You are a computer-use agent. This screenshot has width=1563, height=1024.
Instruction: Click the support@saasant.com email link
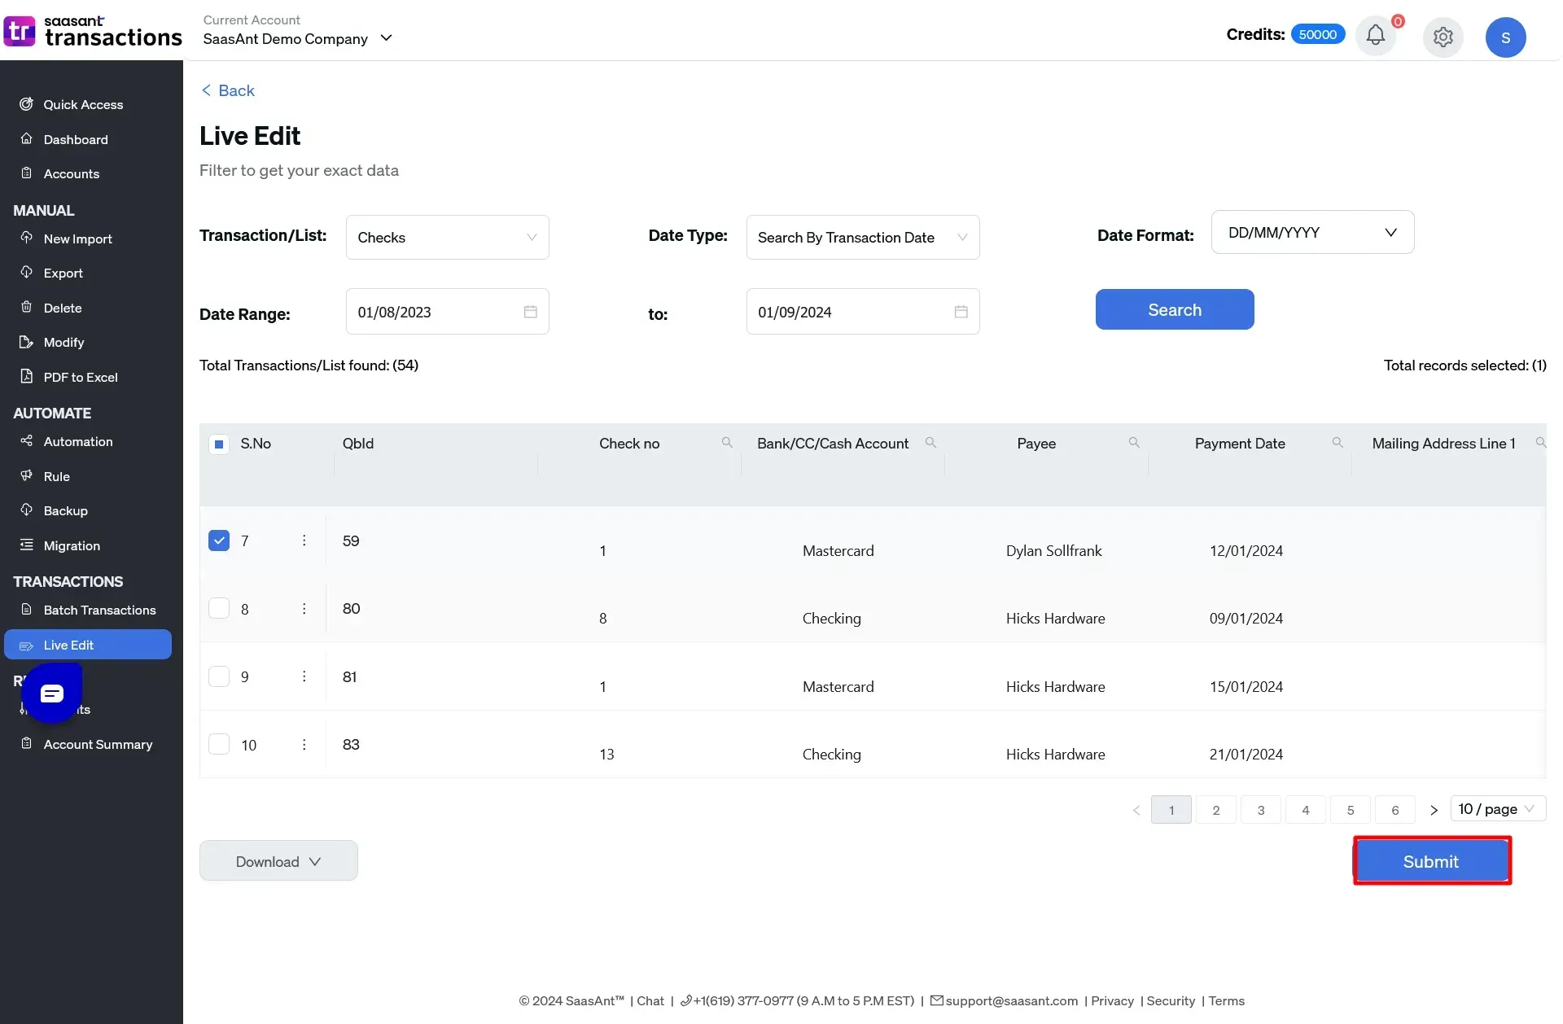[1011, 1000]
